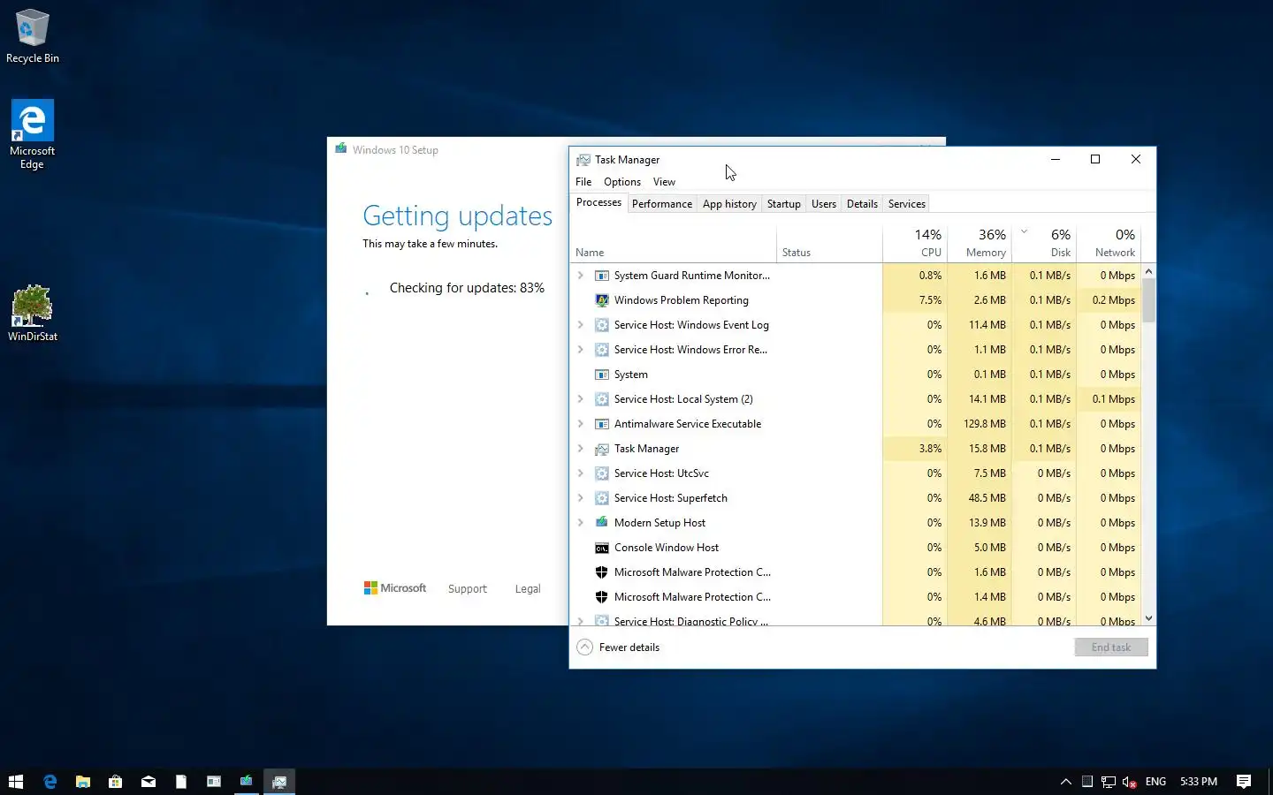Open the File menu in Task Manager

(x=583, y=182)
